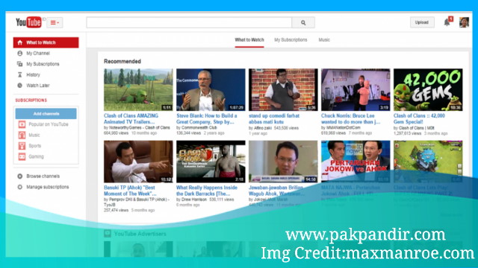478x268 pixels.
Task: Click uploader NoteworthyGames - Clash of Clans
Action: (140, 128)
